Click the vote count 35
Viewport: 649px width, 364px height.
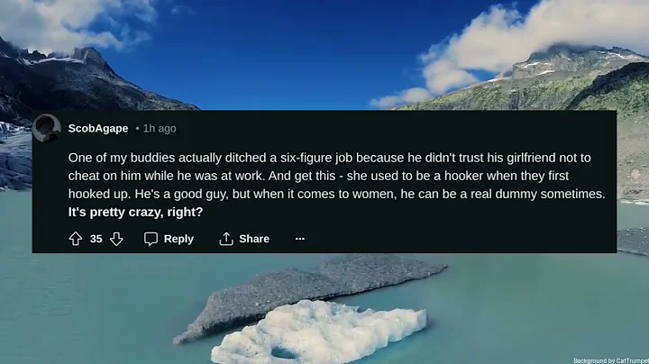[x=96, y=239]
